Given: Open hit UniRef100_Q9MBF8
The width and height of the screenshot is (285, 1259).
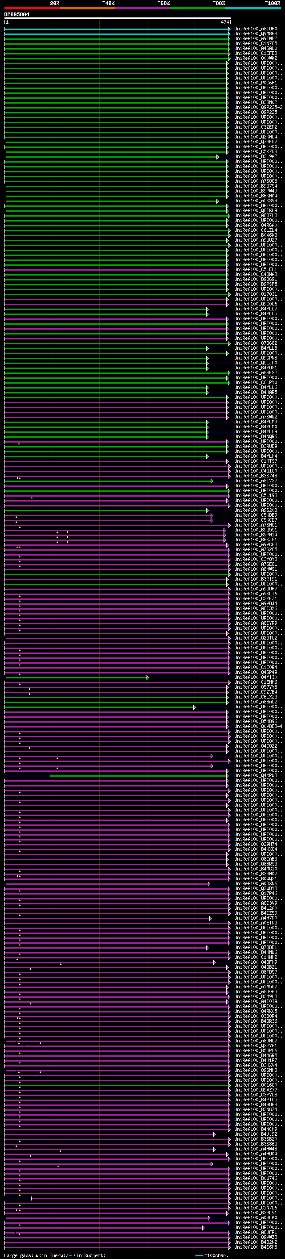Looking at the screenshot, I should click(255, 34).
